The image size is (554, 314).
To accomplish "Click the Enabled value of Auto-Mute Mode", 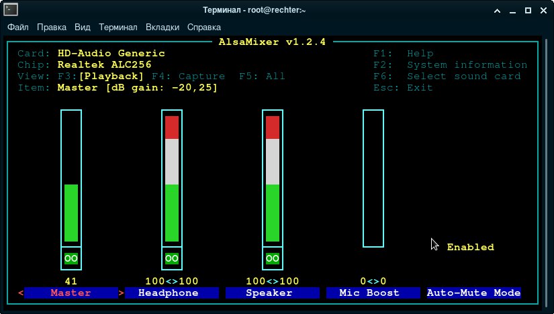I will tap(470, 247).
